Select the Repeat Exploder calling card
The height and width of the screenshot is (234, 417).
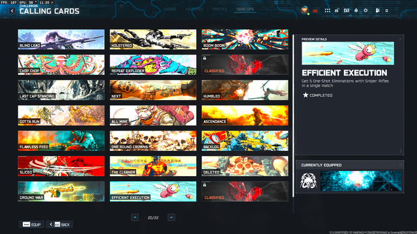pos(153,65)
